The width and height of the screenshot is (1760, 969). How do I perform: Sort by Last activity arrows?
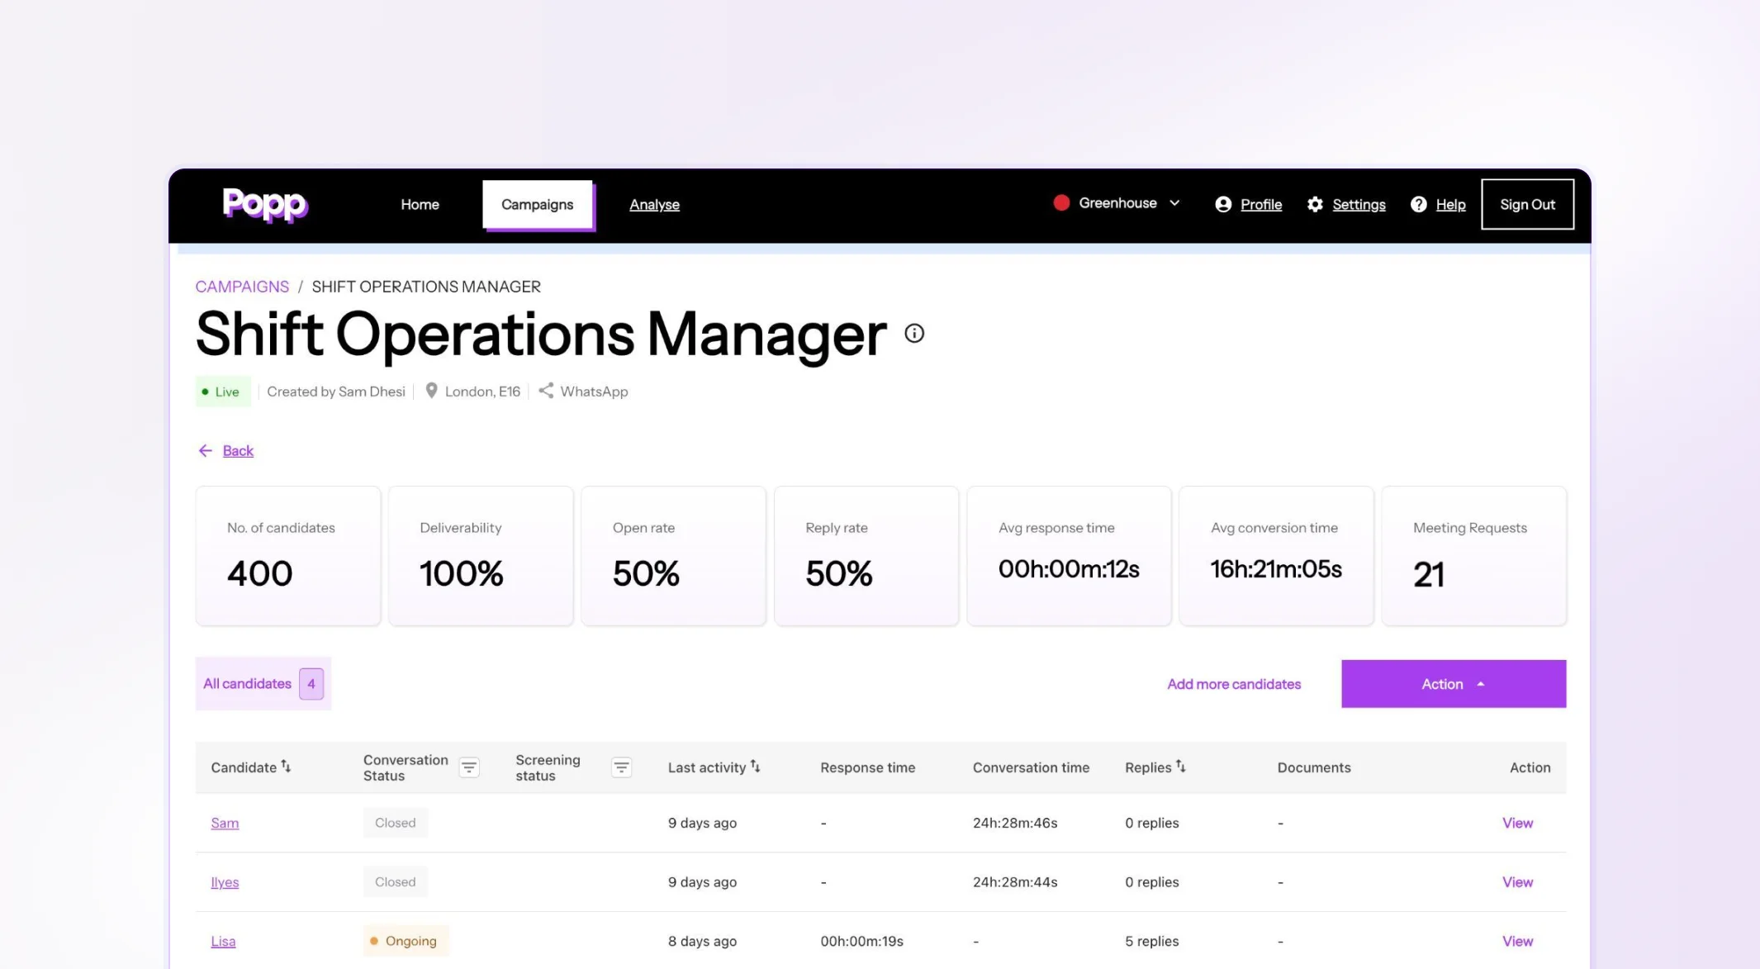click(755, 767)
